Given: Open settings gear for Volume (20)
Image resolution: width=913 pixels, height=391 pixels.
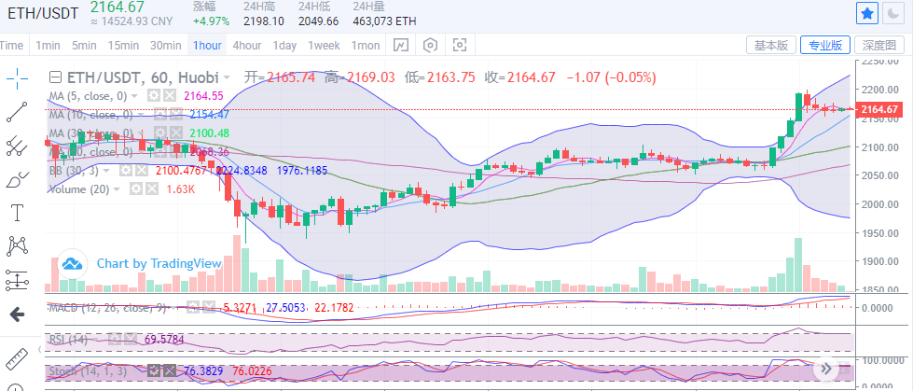Looking at the screenshot, I should (x=135, y=189).
